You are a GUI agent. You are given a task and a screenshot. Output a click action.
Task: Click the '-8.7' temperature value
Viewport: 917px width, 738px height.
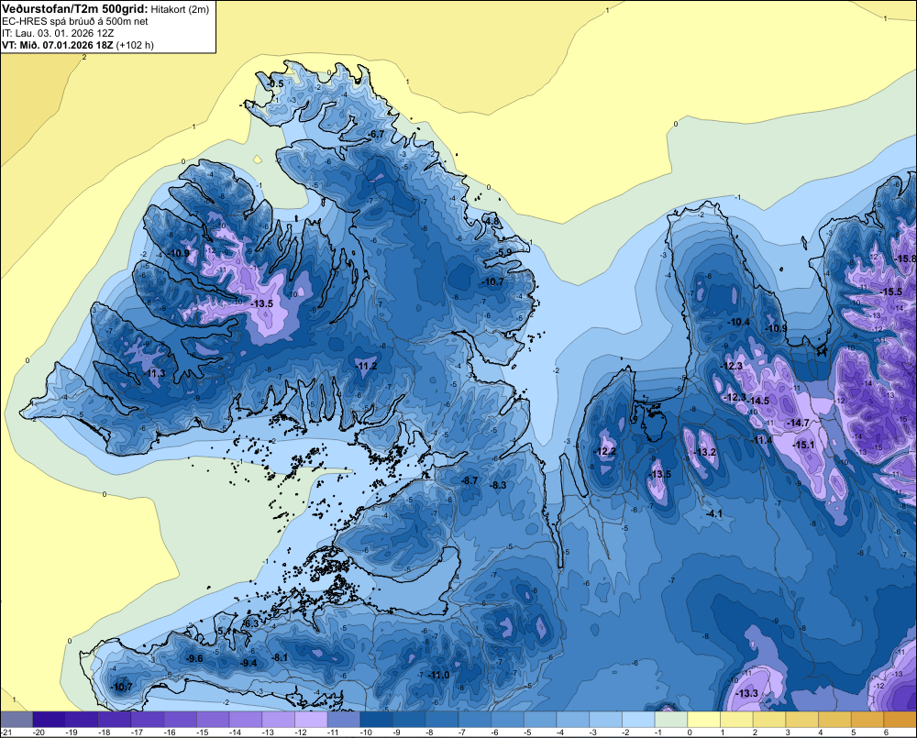pyautogui.click(x=470, y=480)
